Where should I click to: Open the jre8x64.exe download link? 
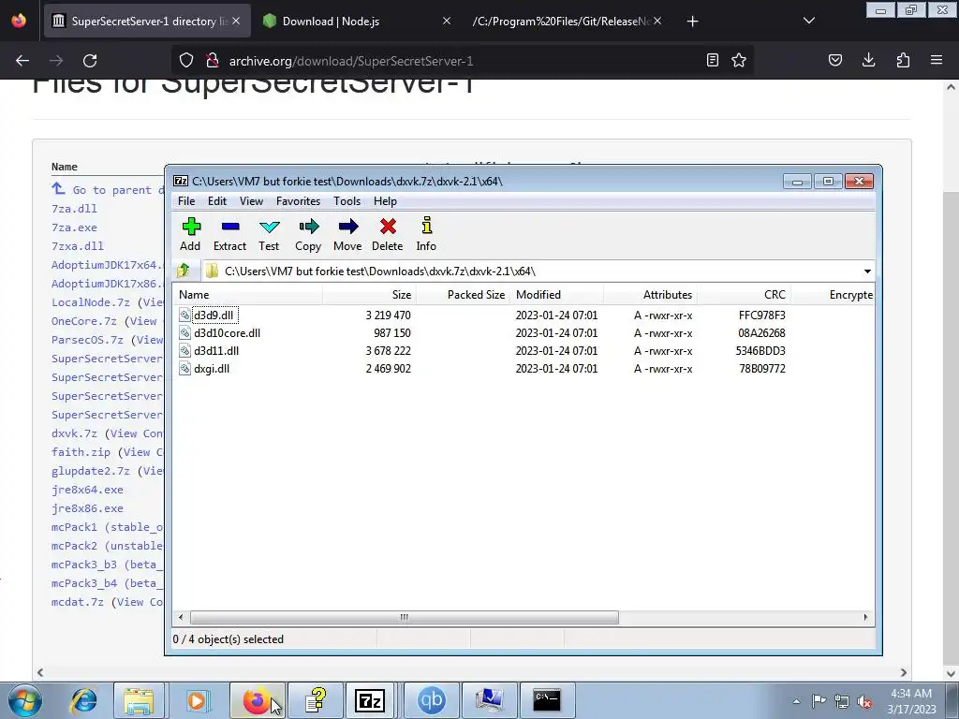(87, 490)
